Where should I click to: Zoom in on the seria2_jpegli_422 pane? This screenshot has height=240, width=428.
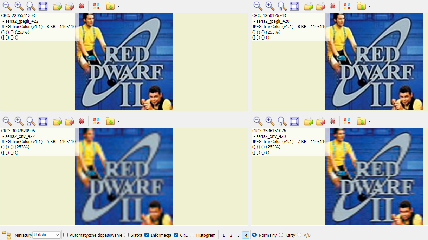tap(19, 6)
